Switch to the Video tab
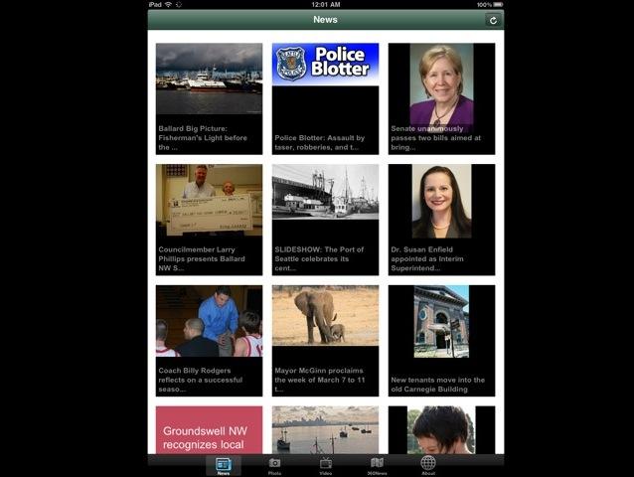This screenshot has width=634, height=477. pyautogui.click(x=326, y=466)
